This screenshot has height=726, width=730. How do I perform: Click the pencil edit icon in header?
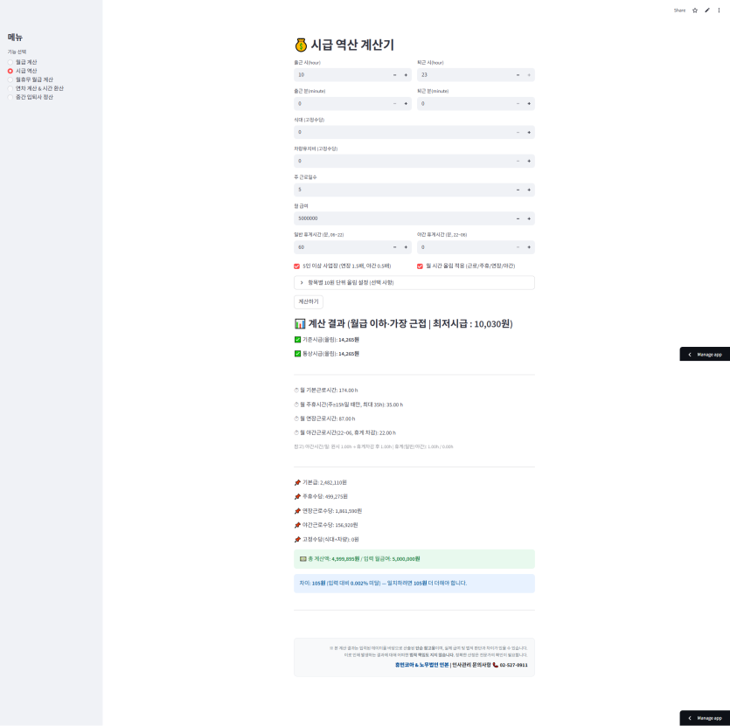click(707, 10)
